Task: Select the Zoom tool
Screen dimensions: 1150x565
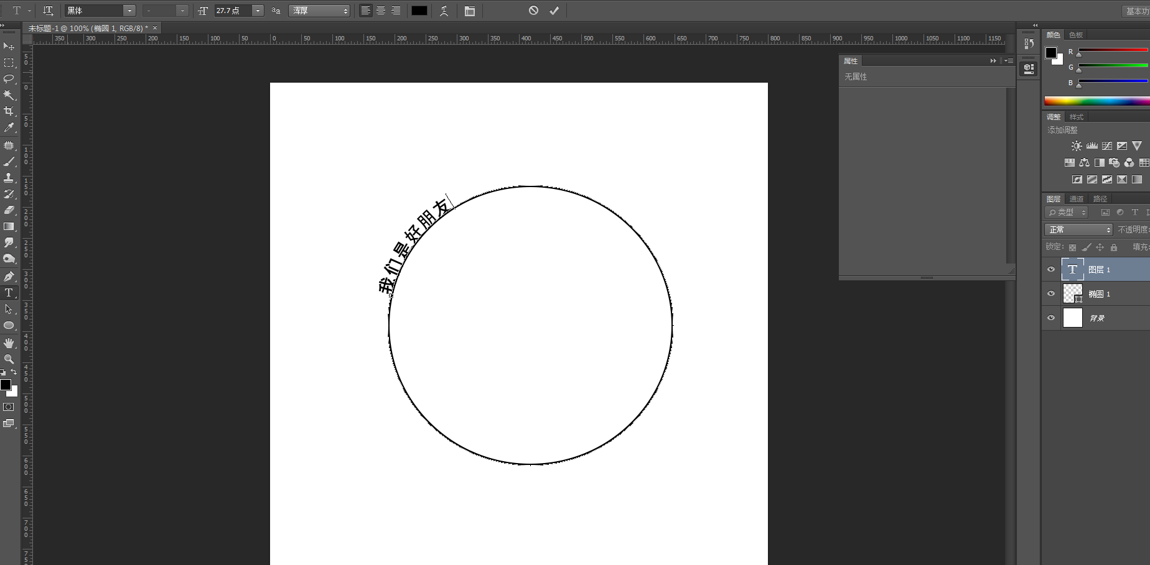Action: pos(9,359)
